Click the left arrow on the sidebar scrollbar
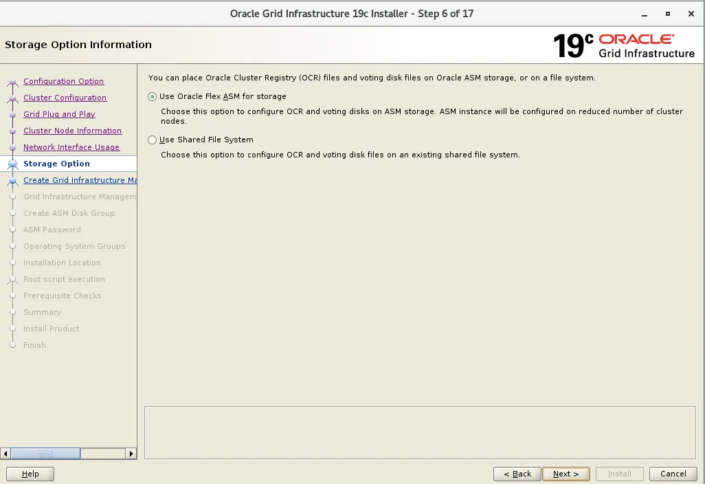Image resolution: width=705 pixels, height=484 pixels. (x=6, y=453)
